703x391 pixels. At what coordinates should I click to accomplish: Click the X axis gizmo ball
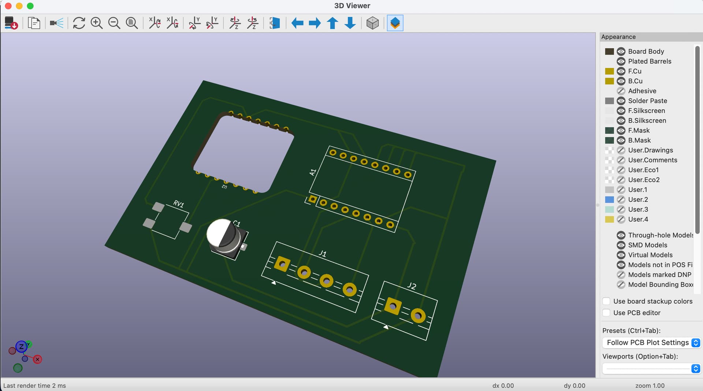37,360
